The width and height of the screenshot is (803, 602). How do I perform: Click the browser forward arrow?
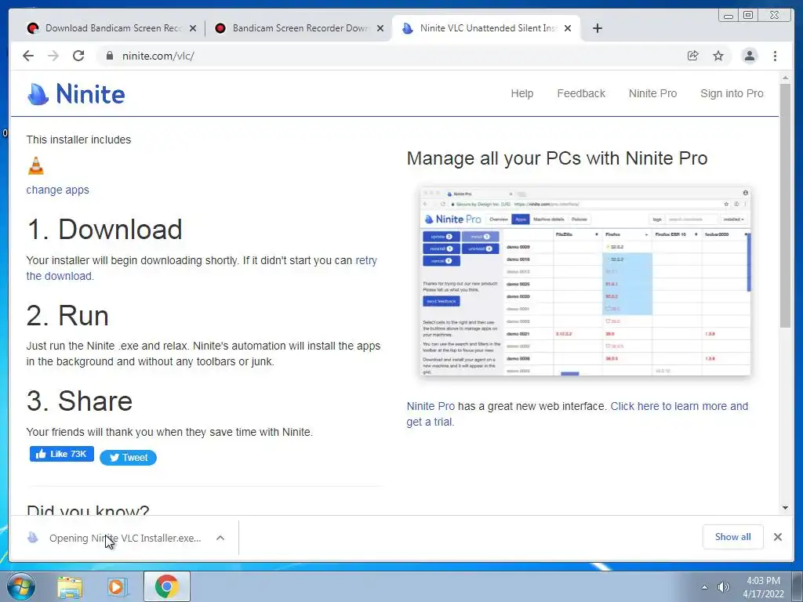pos(53,56)
